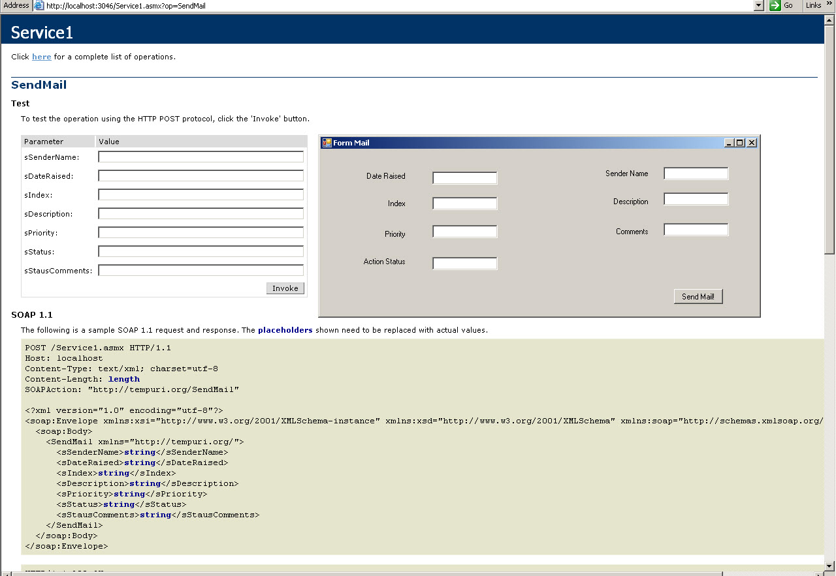
Task: Focus the sDateRaised value field
Action: (x=201, y=176)
